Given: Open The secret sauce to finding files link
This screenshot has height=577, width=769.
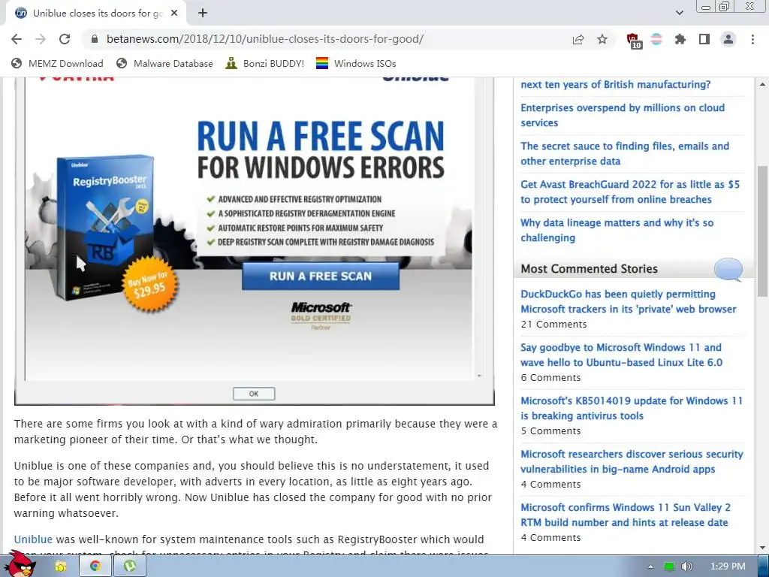Looking at the screenshot, I should click(x=625, y=153).
